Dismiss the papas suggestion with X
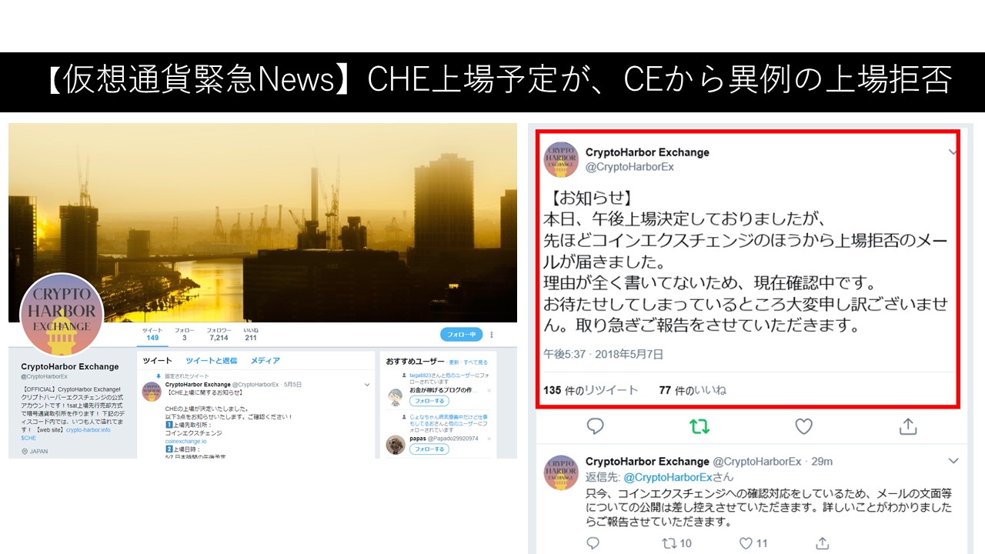 489,438
